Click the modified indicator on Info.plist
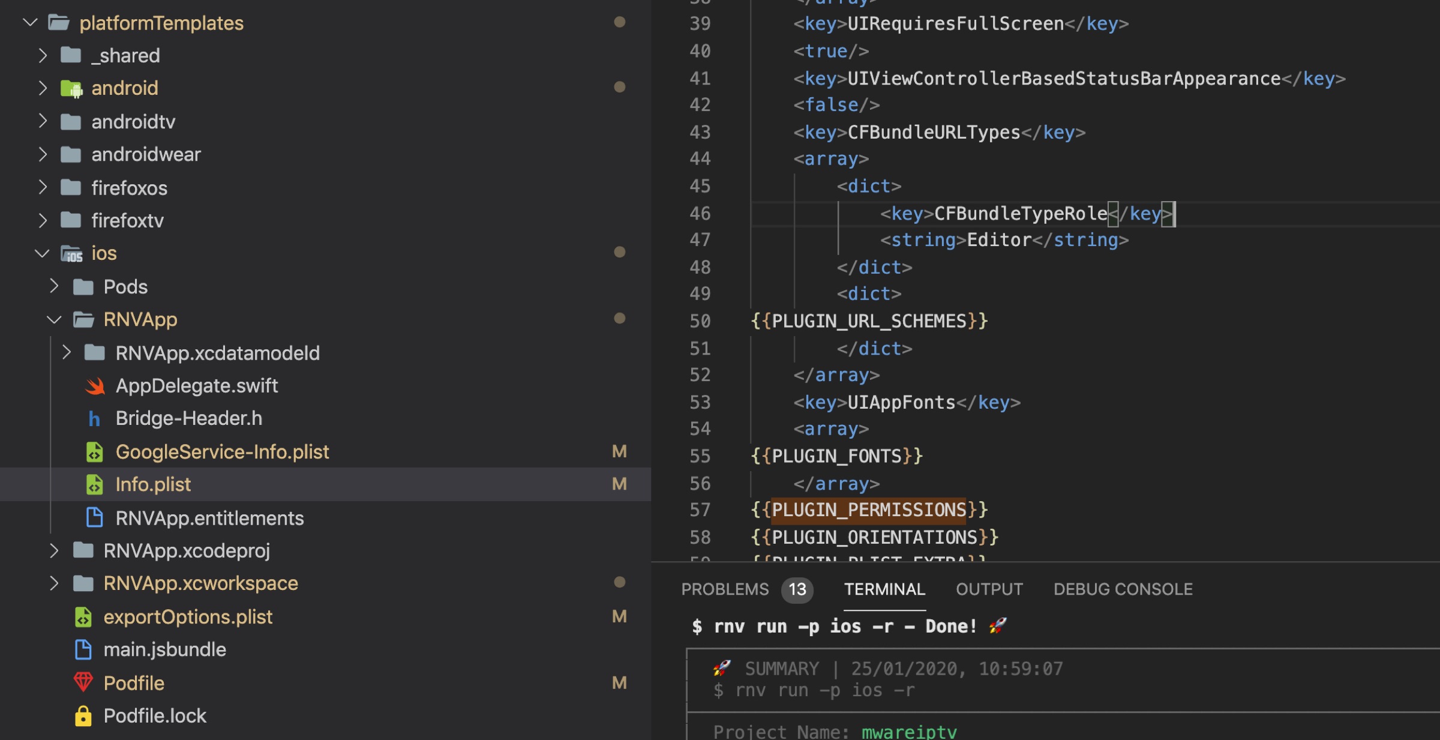Image resolution: width=1440 pixels, height=740 pixels. (619, 484)
